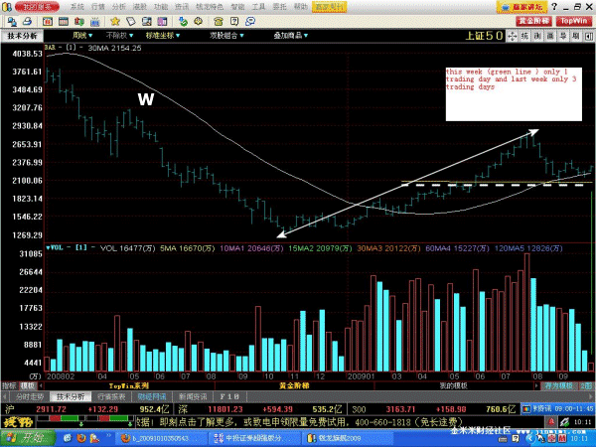Screen dimensions: 596x447
Task: Click the application logo icon at top left
Action: [7, 7]
